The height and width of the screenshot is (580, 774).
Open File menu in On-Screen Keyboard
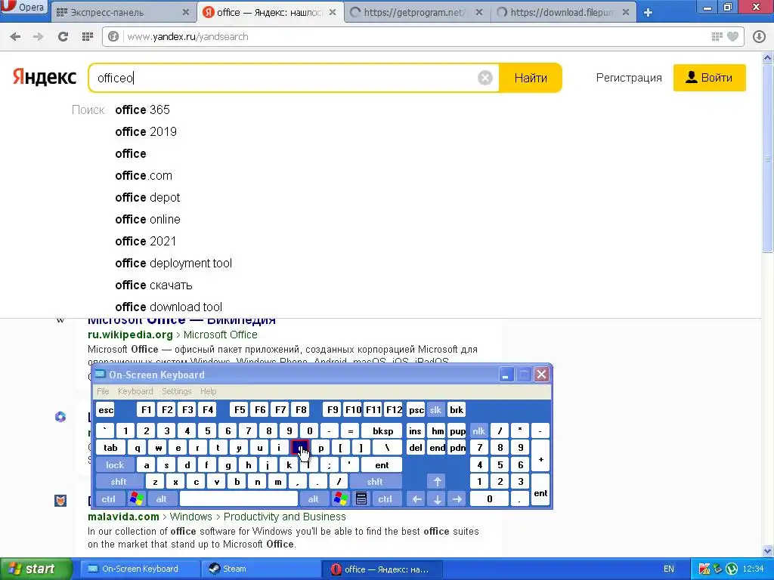point(103,391)
